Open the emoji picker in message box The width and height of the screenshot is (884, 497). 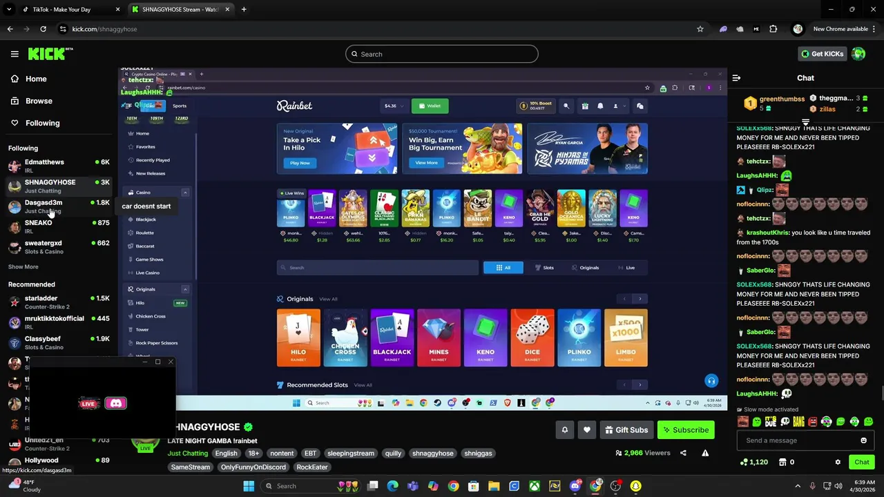point(863,440)
